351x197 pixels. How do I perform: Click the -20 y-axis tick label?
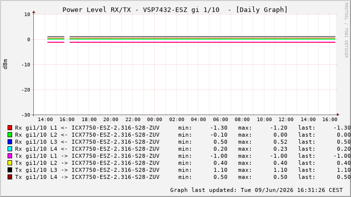pyautogui.click(x=26, y=90)
